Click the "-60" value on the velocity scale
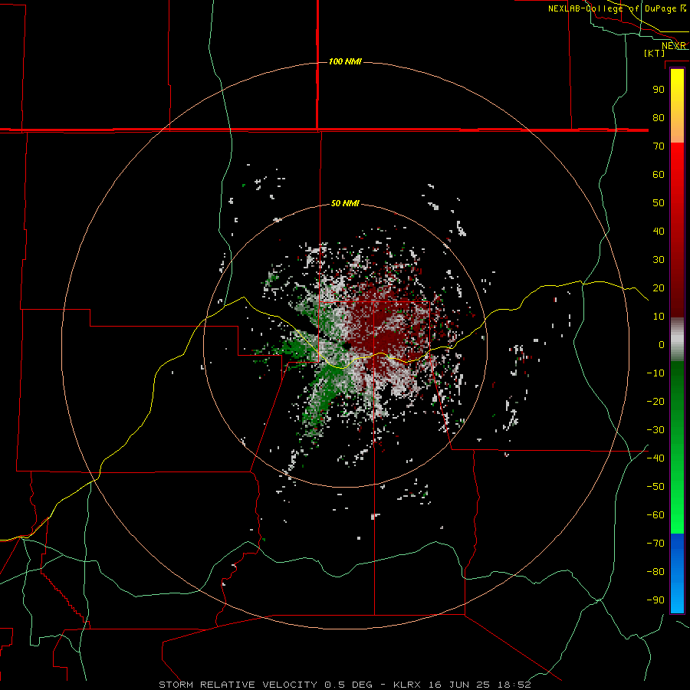This screenshot has width=690, height=690. [655, 515]
